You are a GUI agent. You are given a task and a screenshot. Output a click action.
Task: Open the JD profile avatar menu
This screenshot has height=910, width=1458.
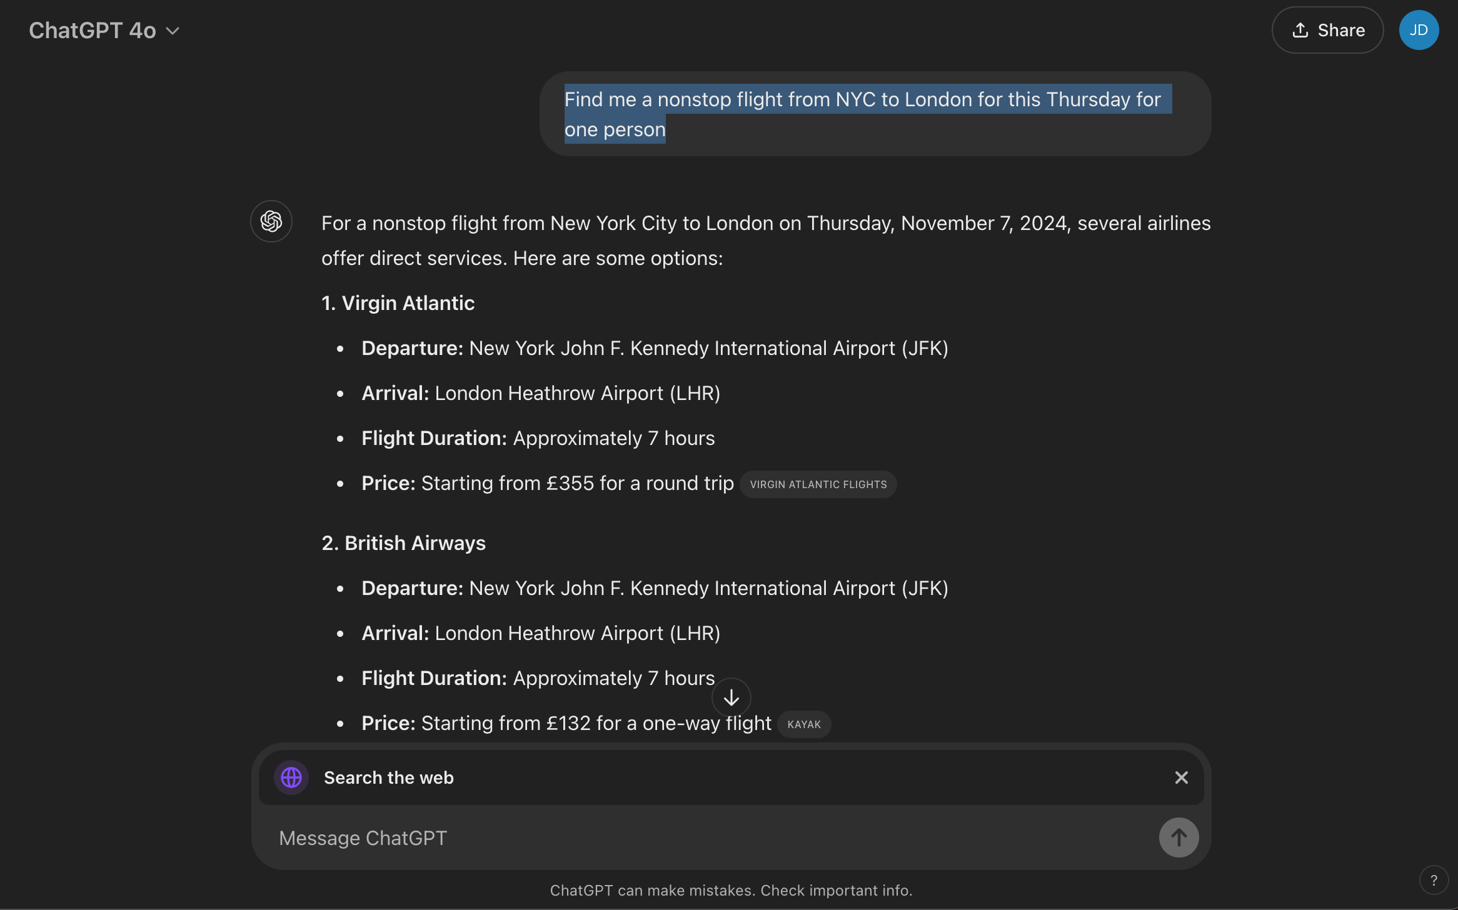1419,30
